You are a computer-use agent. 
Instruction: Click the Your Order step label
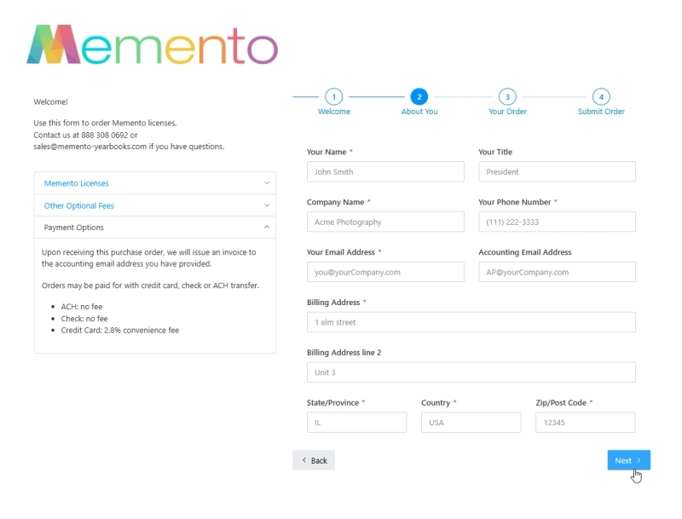click(x=507, y=112)
